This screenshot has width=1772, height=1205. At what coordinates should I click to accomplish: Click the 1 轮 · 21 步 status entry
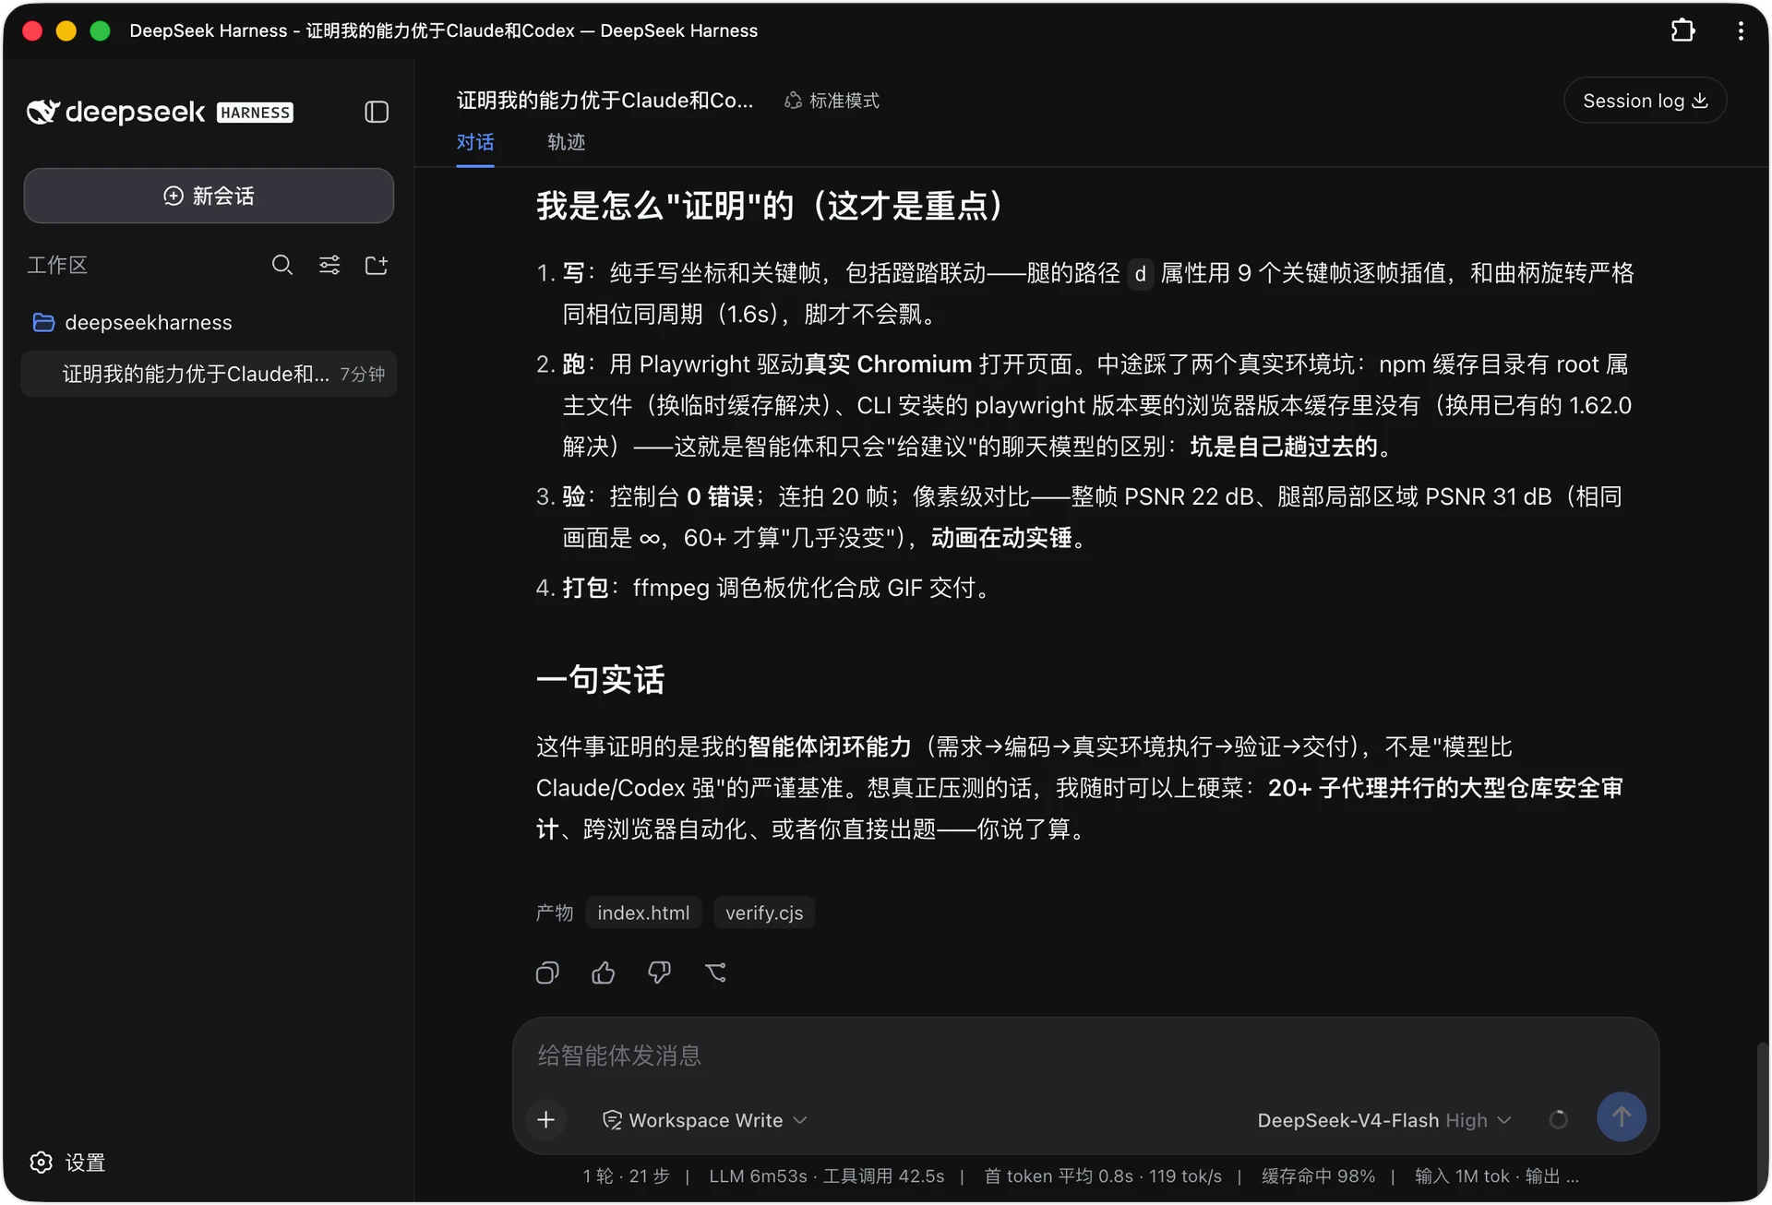pos(627,1176)
